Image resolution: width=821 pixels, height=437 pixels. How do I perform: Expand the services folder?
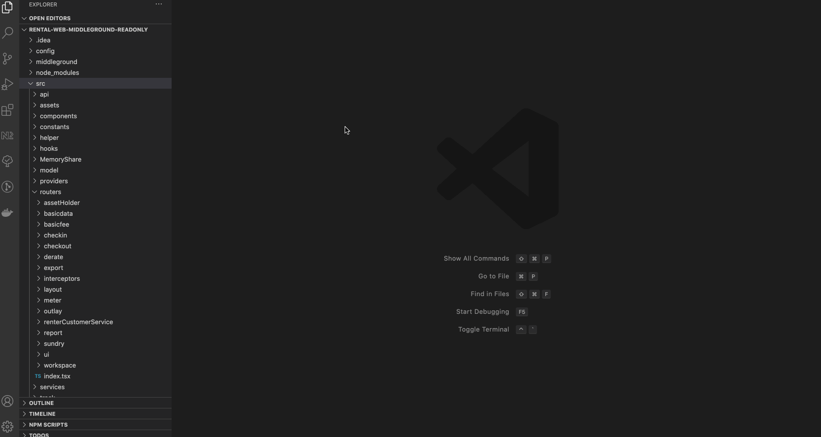(95, 387)
